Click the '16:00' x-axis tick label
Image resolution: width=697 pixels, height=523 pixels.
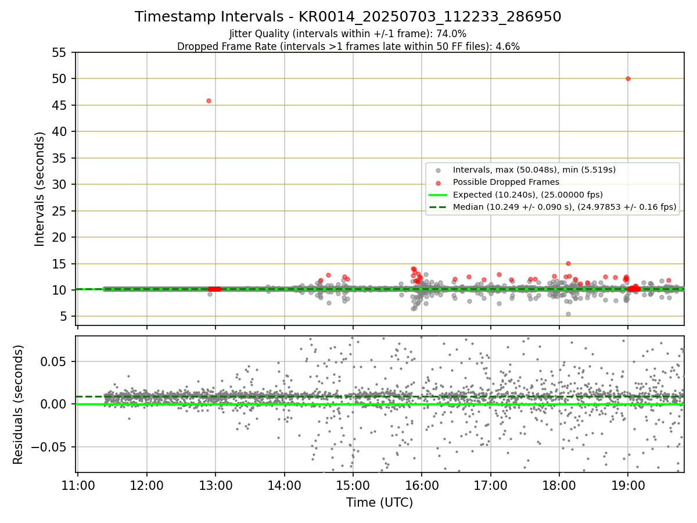pyautogui.click(x=422, y=485)
